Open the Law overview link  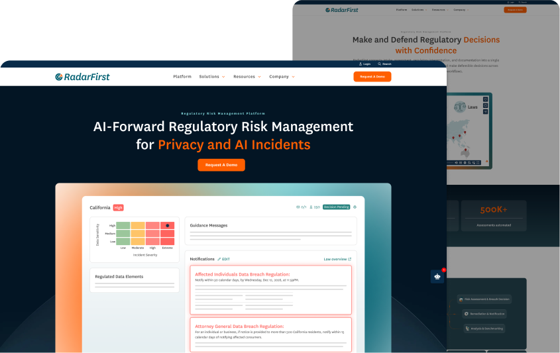click(x=335, y=259)
